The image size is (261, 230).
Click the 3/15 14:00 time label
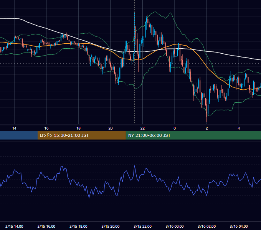[14, 226]
